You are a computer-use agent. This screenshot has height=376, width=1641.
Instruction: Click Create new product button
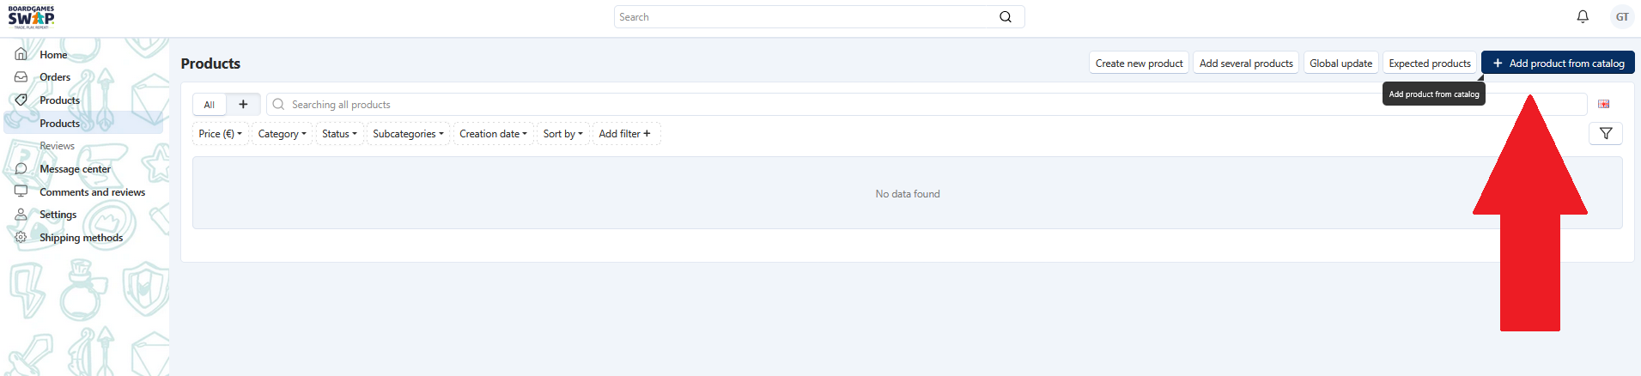1139,64
